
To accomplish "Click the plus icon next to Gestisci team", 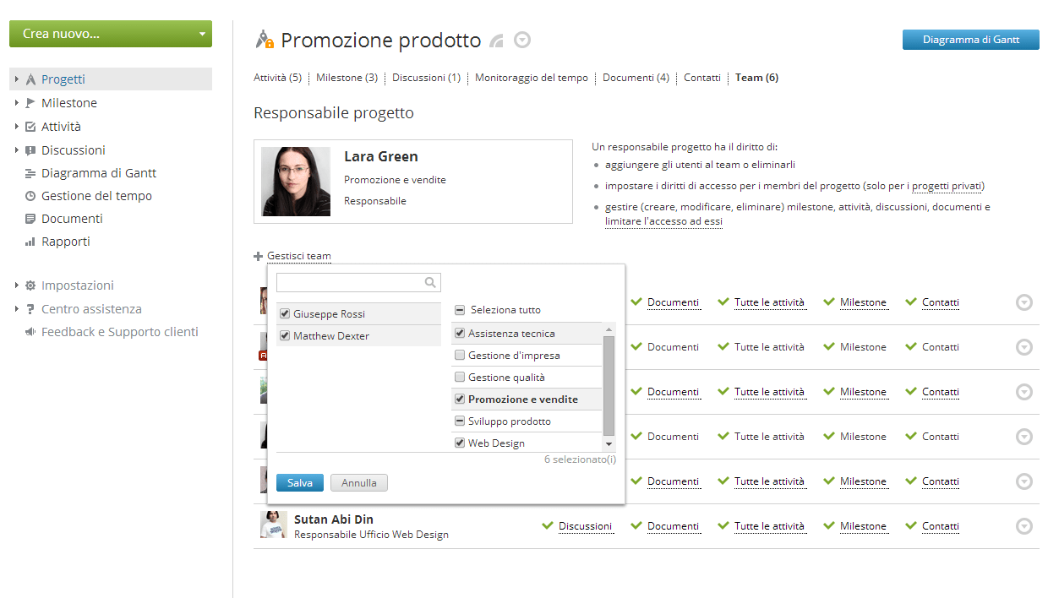I will pyautogui.click(x=259, y=256).
